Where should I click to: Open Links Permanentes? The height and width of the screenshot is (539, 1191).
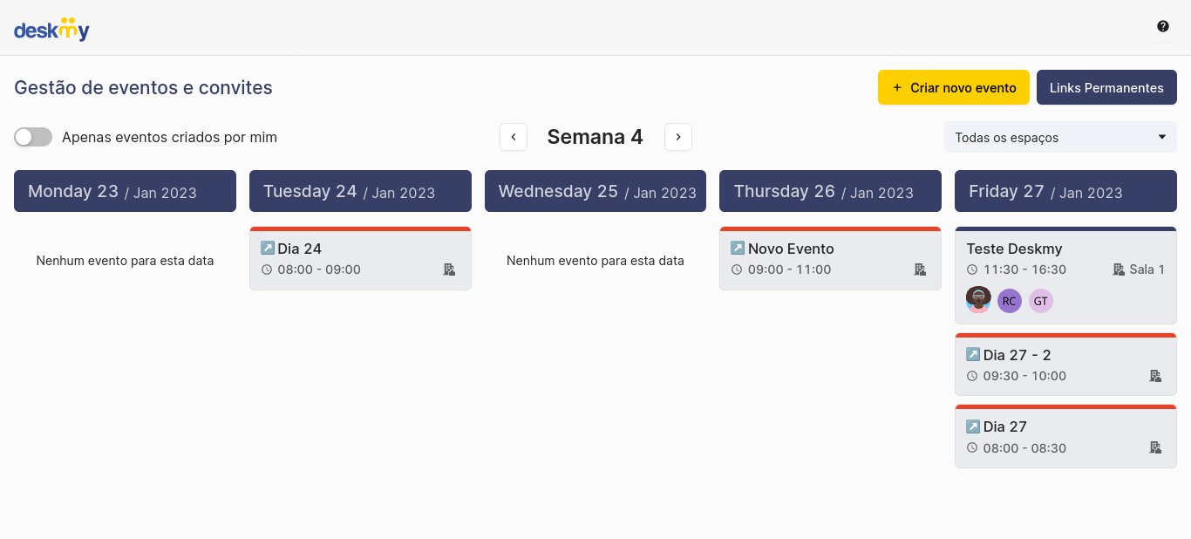[1106, 87]
